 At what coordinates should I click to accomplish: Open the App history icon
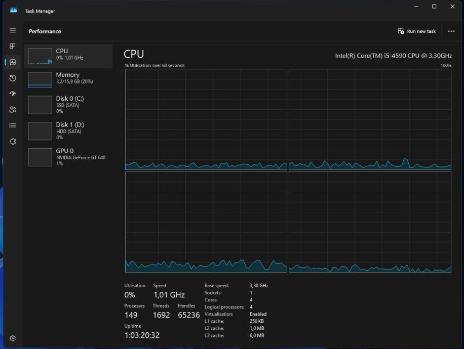pos(13,78)
